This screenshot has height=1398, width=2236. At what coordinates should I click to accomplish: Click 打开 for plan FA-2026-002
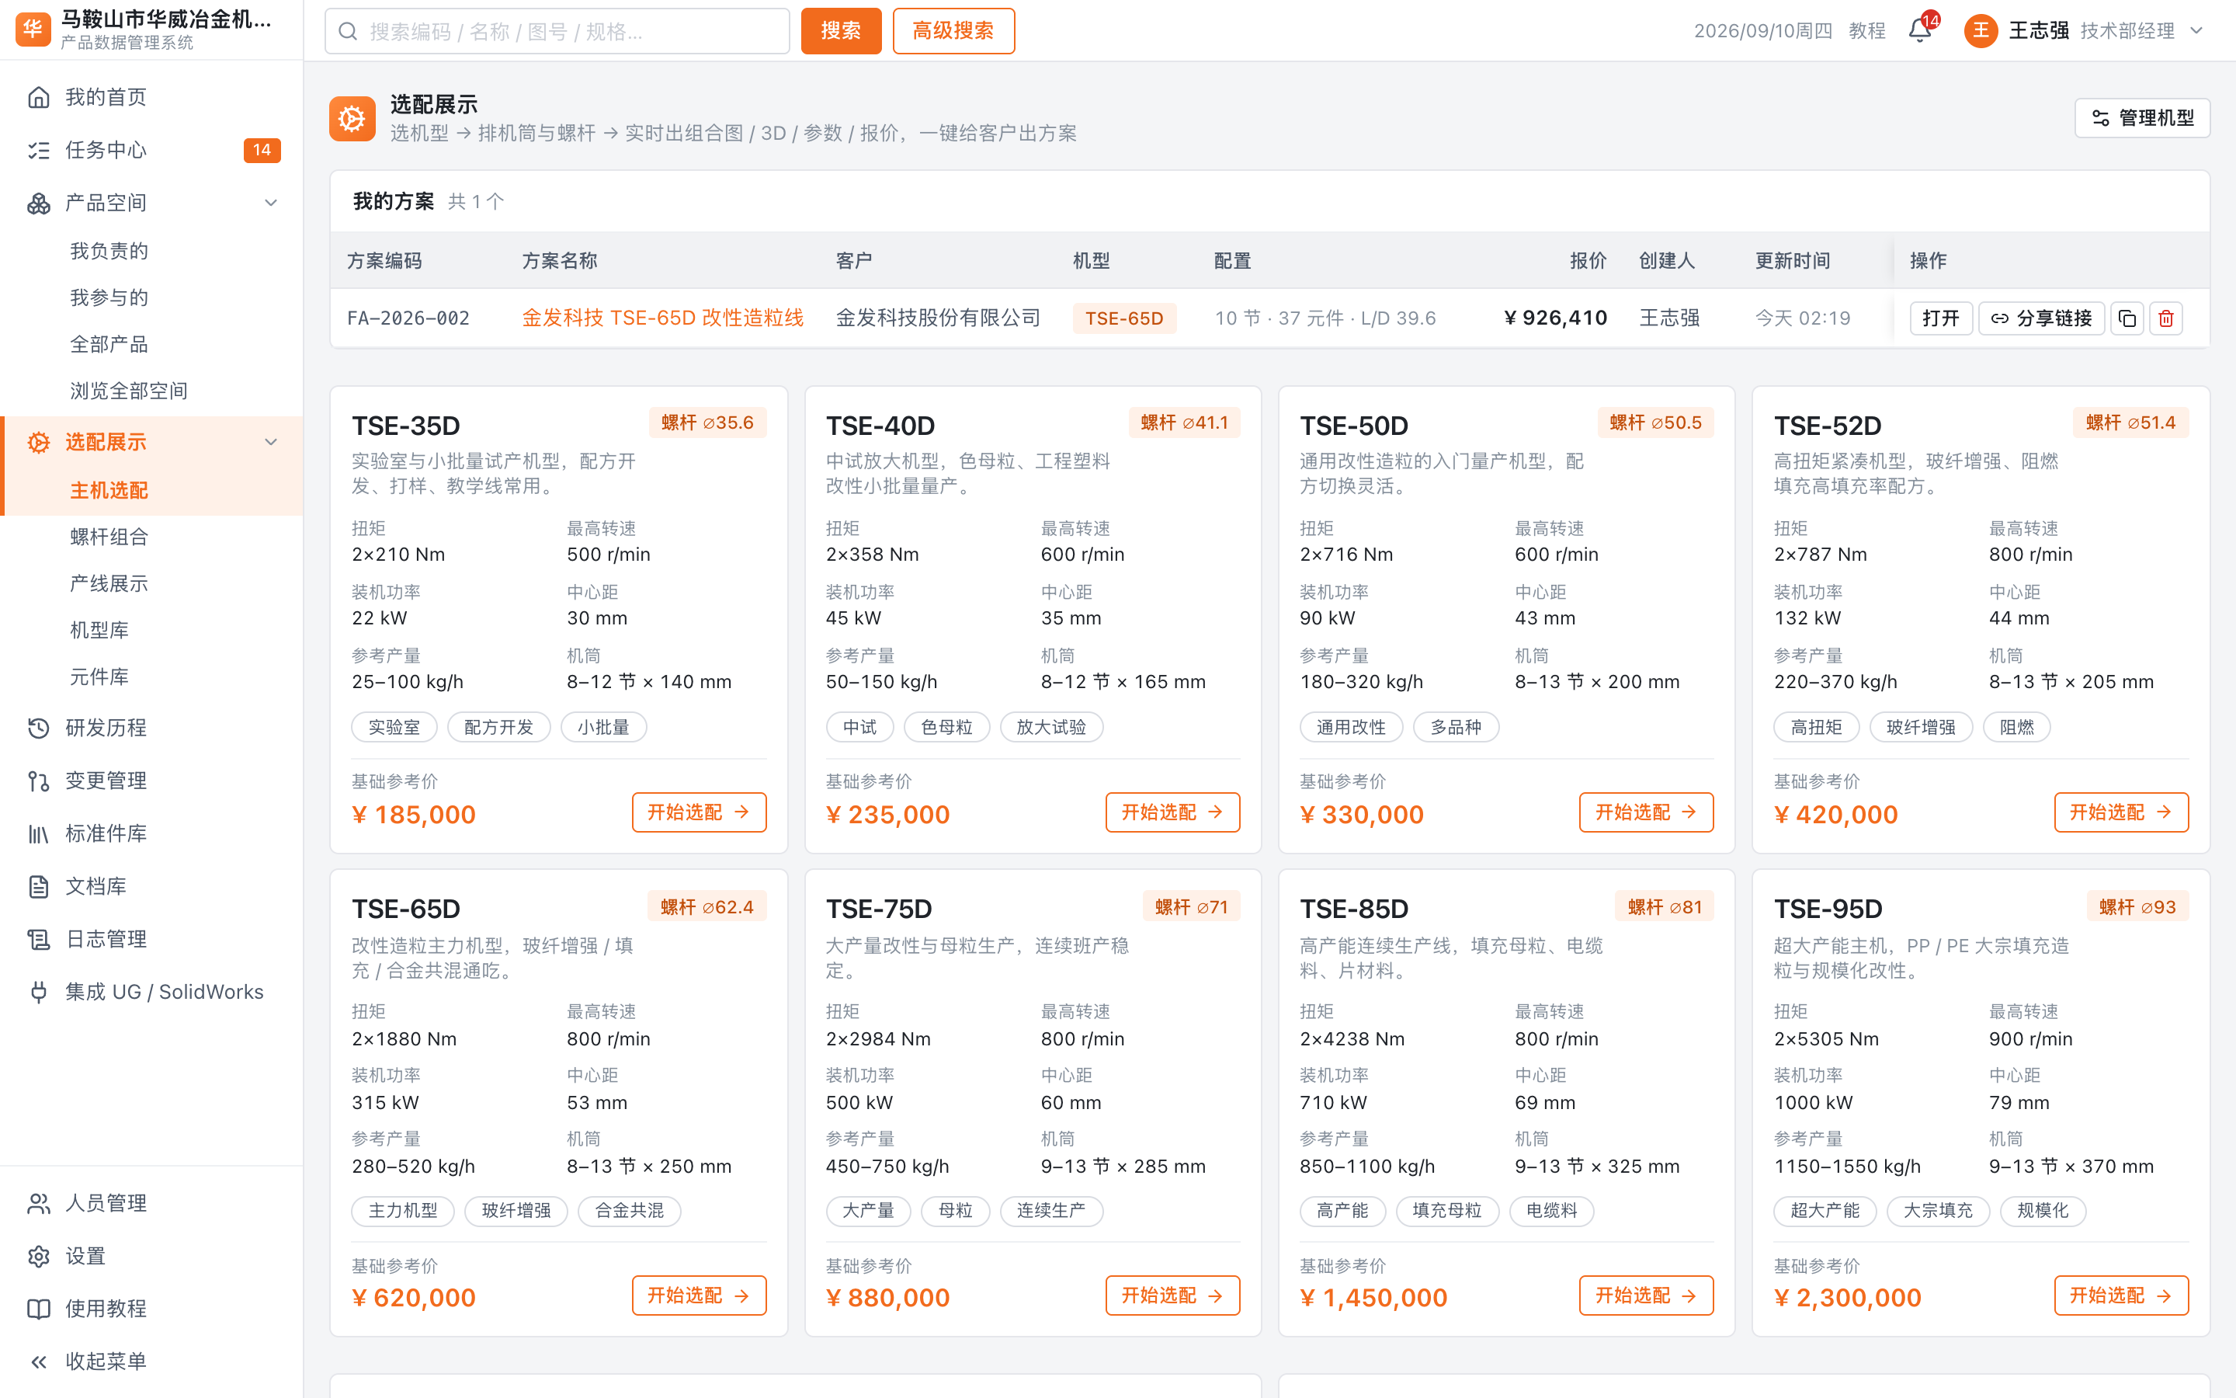tap(1940, 318)
